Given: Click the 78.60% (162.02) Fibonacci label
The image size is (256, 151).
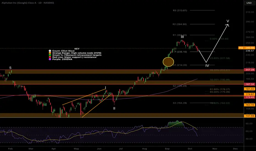Looking at the screenshot, I should (x=220, y=103).
